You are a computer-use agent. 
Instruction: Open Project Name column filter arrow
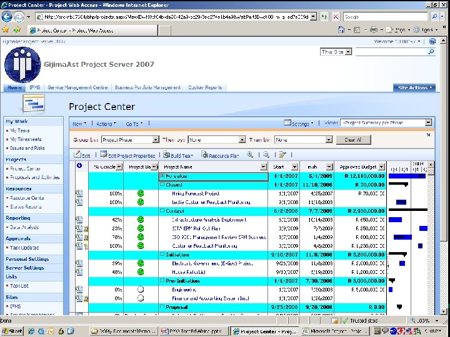264,167
